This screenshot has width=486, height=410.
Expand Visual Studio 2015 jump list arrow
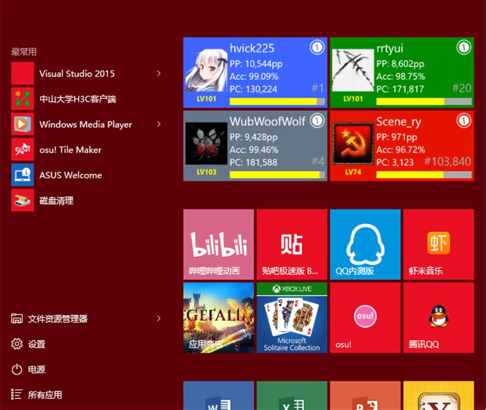coord(159,73)
